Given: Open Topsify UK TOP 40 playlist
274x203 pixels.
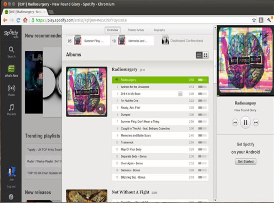Looking at the screenshot, I should point(44,150).
